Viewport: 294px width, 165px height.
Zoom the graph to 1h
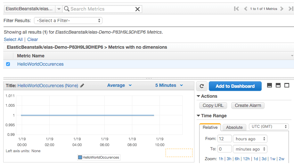pyautogui.click(x=221, y=159)
